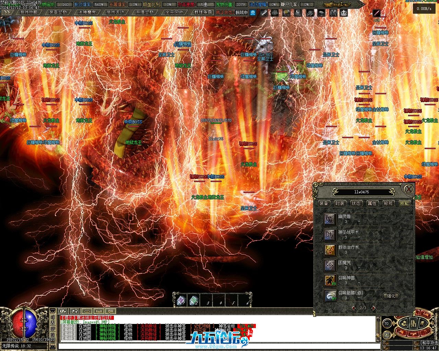The image size is (439, 351).
Task: Click the sword icon in top toolbar
Action: (264, 13)
